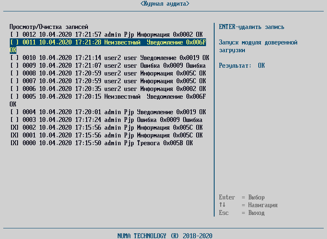Image resolution: width=327 pixels, height=239 pixels.
Task: Deselect the checkbox of record 0000
Action: pos(14,143)
